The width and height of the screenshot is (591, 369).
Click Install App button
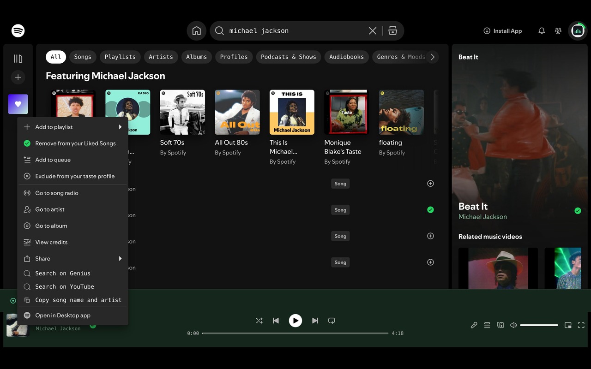(502, 31)
